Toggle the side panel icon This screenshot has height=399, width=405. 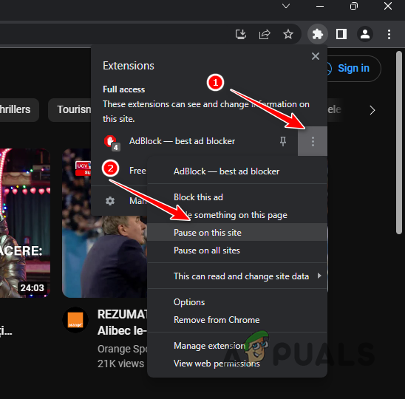pos(341,34)
